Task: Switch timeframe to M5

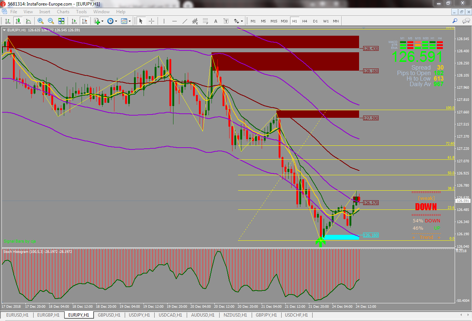Action: click(263, 21)
